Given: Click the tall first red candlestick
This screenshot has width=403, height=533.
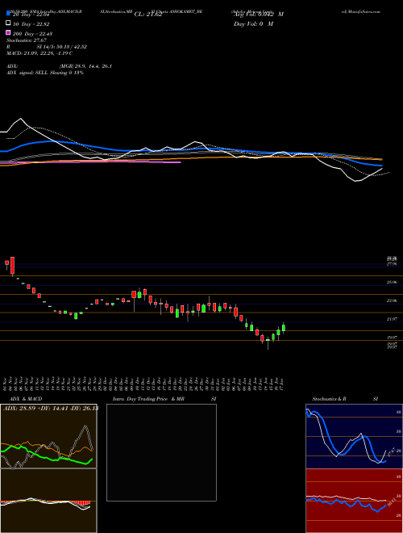Looking at the screenshot, I should click(x=12, y=266).
